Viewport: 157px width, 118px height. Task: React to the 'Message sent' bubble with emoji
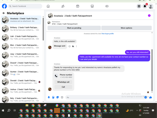(69, 46)
